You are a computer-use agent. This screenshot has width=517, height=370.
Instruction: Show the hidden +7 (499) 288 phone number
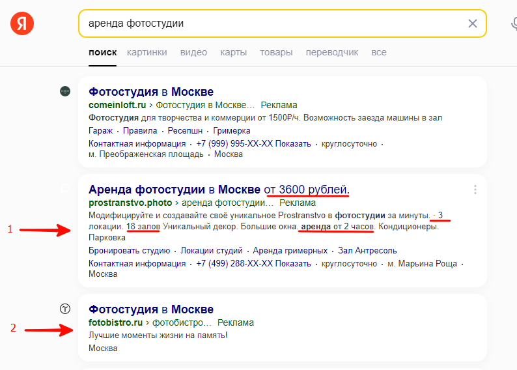click(x=253, y=263)
